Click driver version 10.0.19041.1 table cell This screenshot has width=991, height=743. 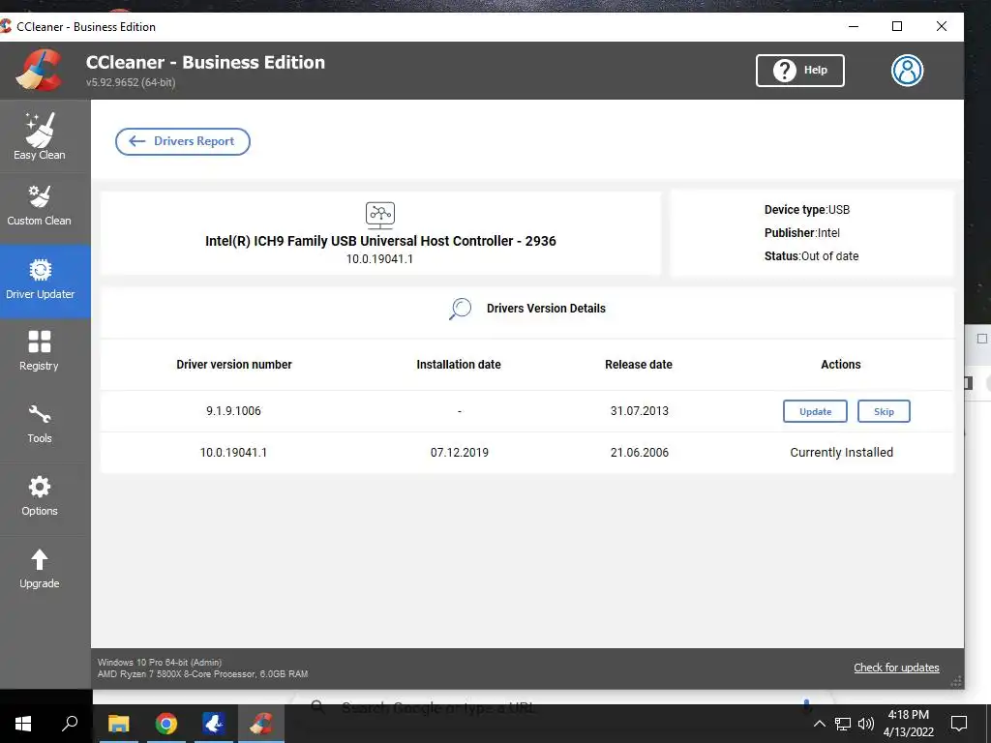[233, 453]
